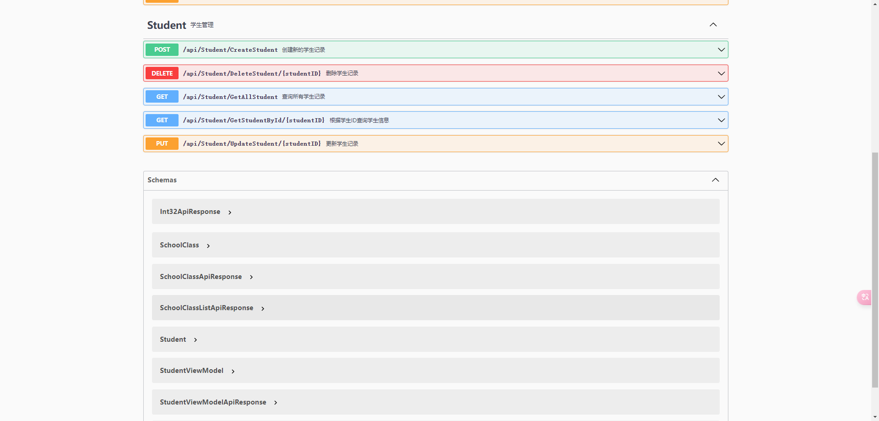
Task: Collapse the Student section chevron
Action: coord(713,25)
